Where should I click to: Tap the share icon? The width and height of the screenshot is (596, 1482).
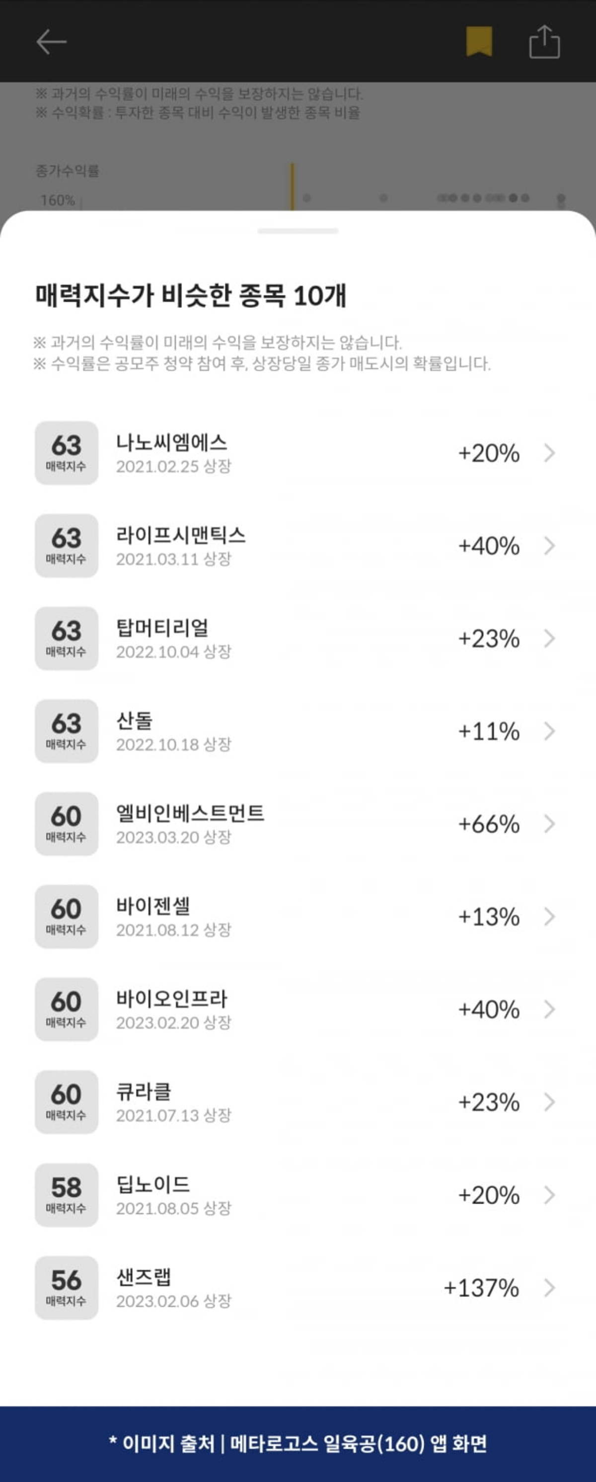(544, 41)
